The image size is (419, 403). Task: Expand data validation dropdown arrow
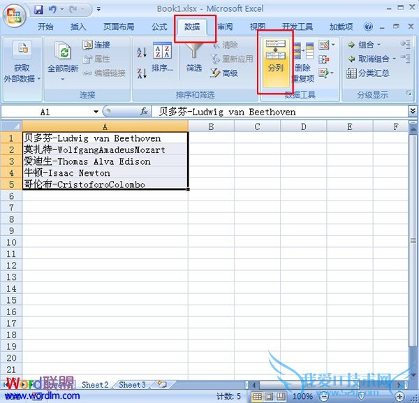333,45
